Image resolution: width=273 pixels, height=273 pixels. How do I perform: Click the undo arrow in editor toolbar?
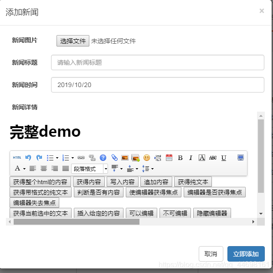pos(28,158)
